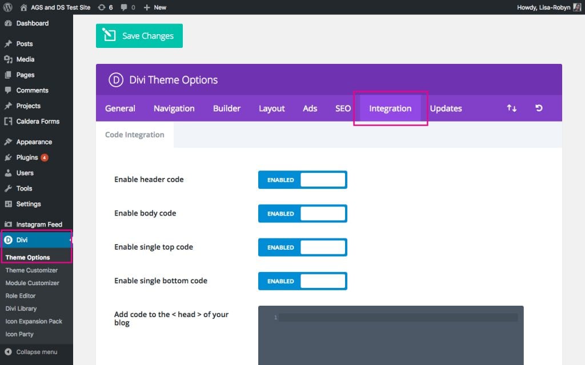Click the Plugins plug icon
This screenshot has height=365, width=585.
click(8, 157)
